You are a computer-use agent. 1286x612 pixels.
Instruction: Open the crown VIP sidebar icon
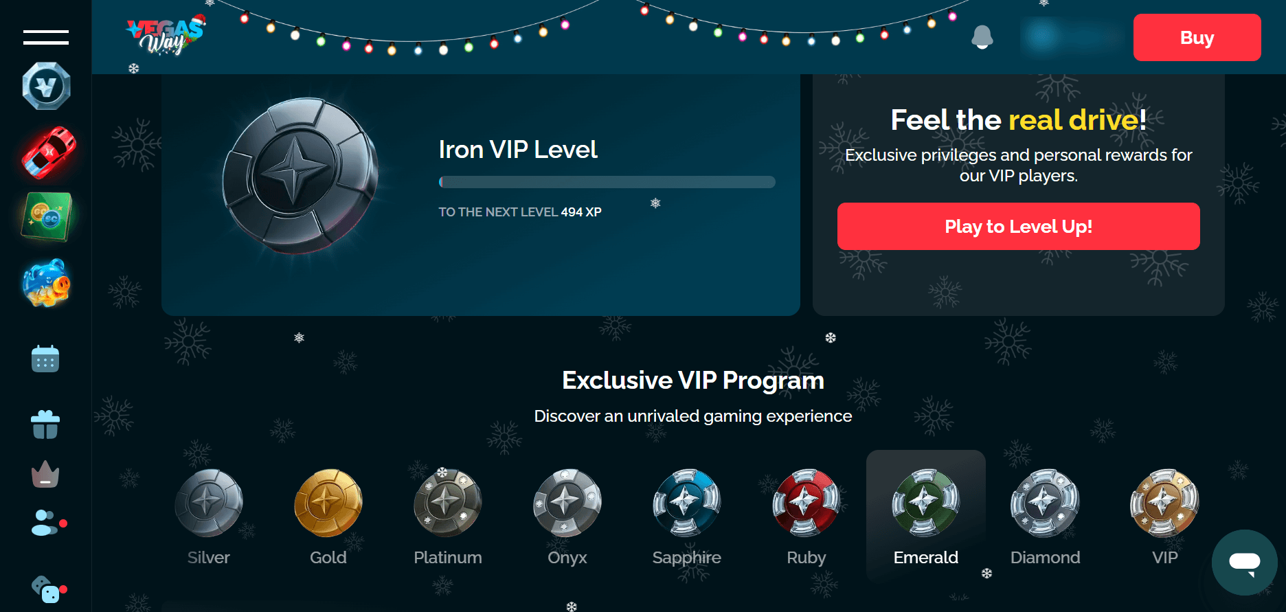point(45,475)
